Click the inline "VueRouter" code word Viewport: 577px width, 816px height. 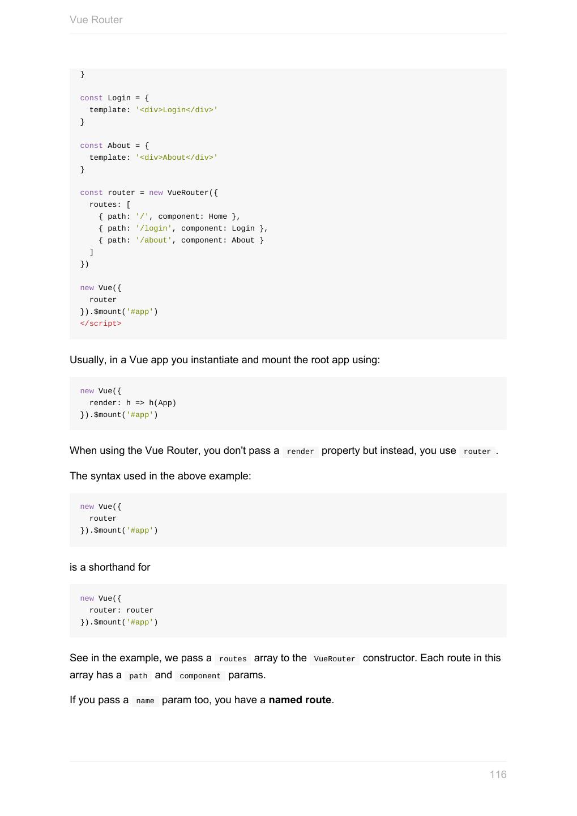click(x=334, y=659)
